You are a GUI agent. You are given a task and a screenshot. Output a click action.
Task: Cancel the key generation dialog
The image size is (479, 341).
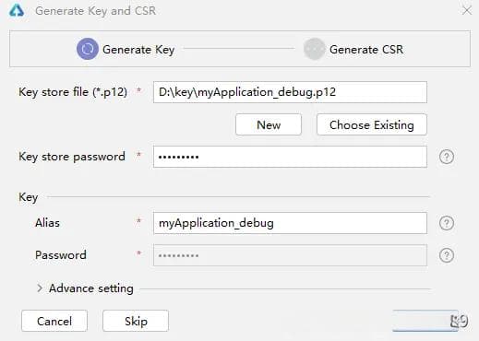tap(54, 321)
